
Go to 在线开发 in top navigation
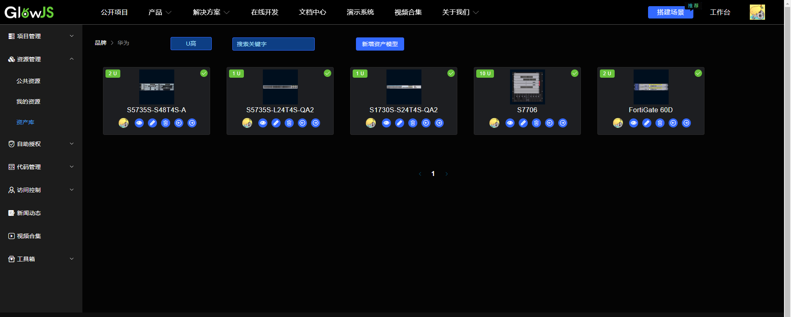coord(265,12)
